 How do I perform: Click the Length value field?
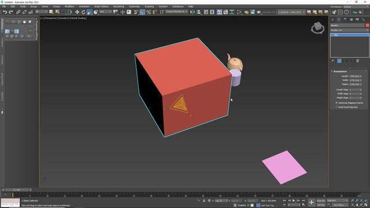click(354, 76)
